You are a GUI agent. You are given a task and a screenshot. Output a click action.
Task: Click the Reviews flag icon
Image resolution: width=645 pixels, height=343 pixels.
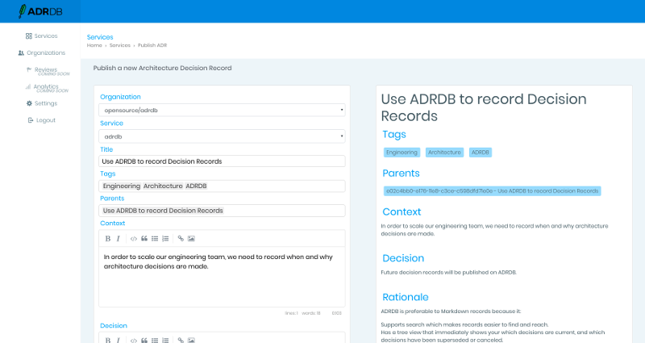pyautogui.click(x=29, y=69)
